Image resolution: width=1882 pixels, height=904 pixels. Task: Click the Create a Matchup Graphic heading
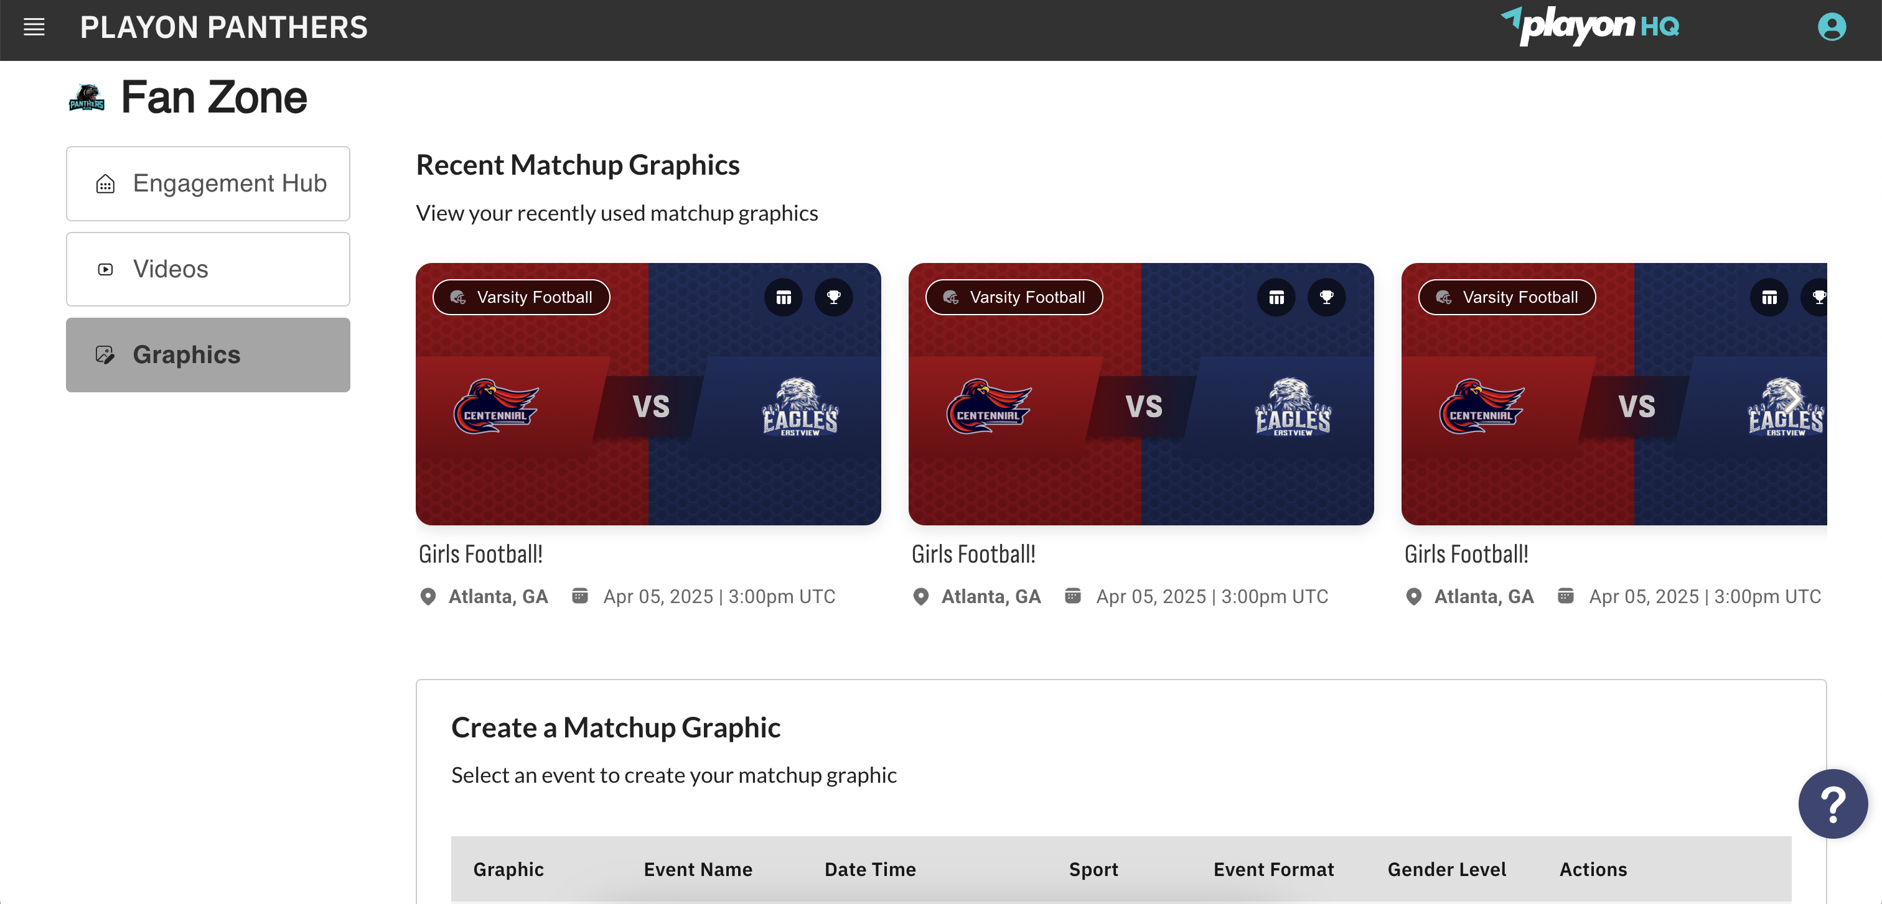tap(616, 727)
